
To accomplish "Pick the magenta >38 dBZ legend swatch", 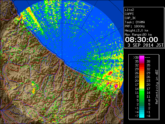I will click(x=142, y=57).
